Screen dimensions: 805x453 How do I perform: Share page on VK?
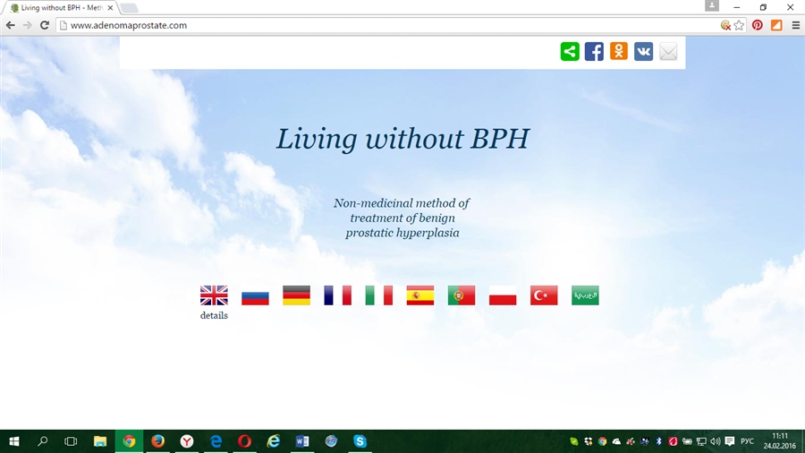[643, 52]
